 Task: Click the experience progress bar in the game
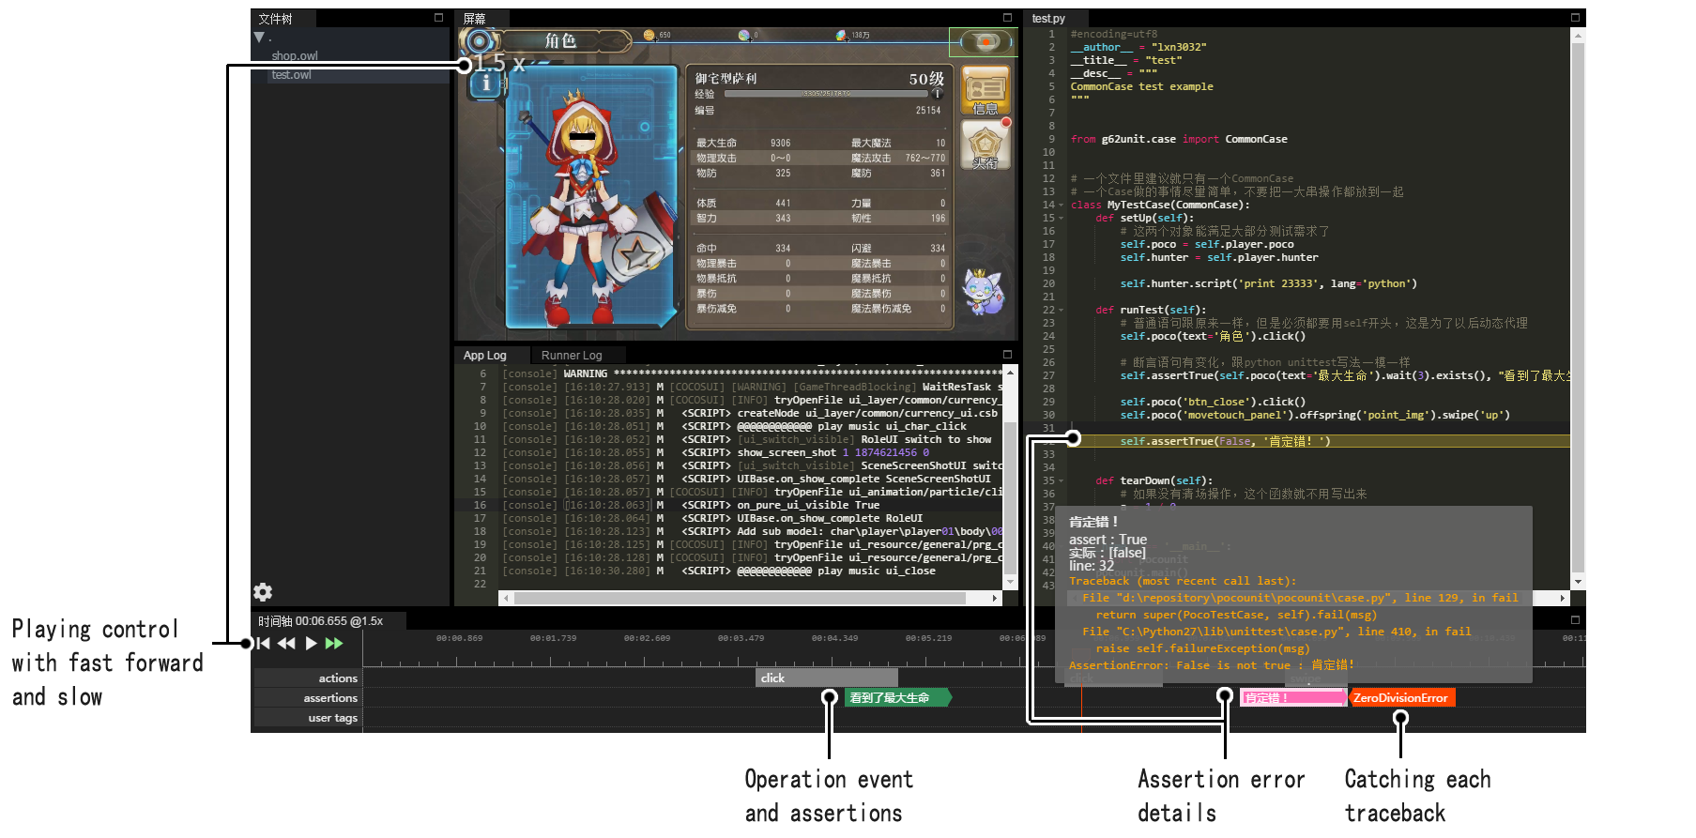point(826,94)
